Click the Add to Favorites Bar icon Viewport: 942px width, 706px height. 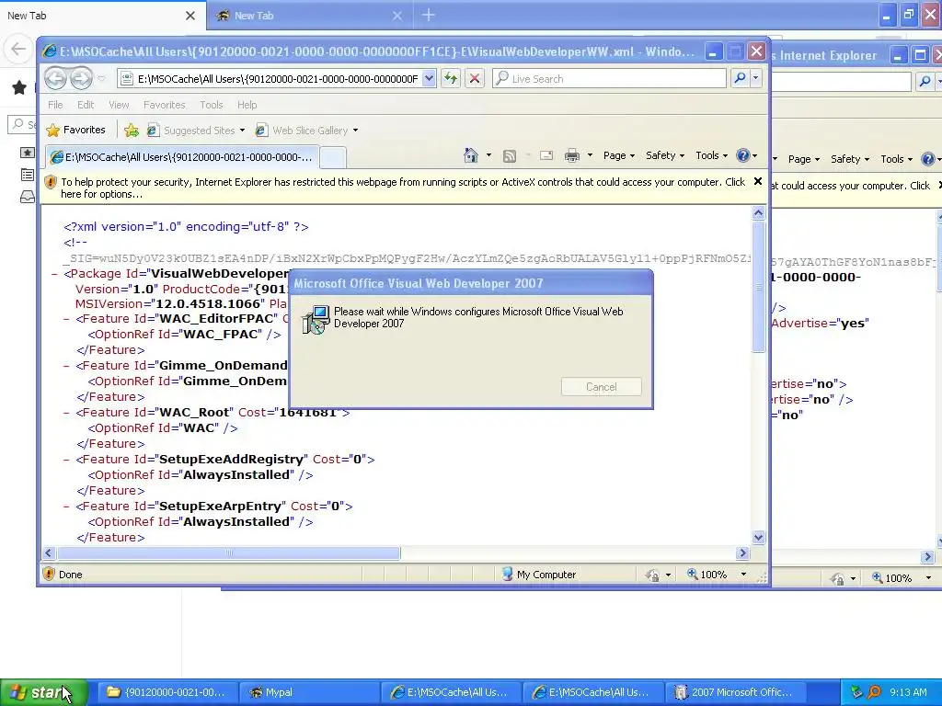[x=131, y=130]
